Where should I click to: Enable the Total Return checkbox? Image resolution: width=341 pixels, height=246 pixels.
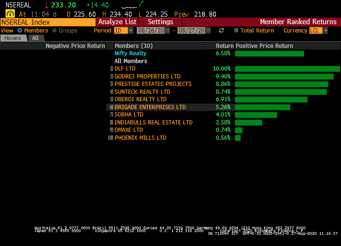pos(236,31)
